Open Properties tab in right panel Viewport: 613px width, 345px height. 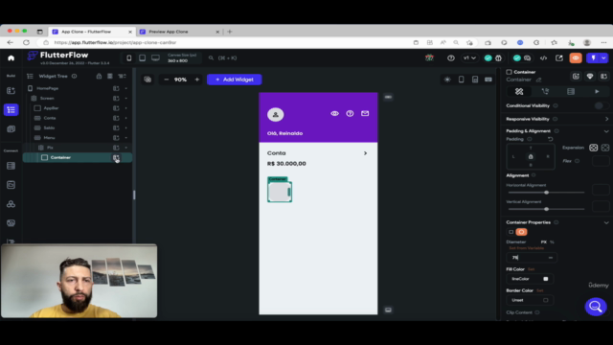point(519,92)
